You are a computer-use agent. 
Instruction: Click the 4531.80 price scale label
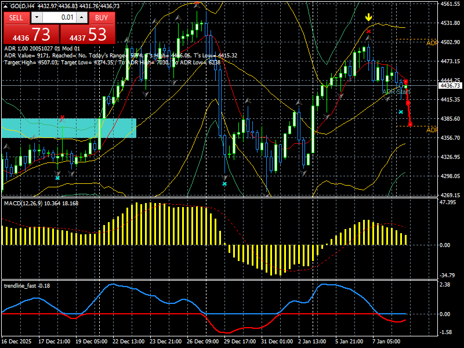[450, 23]
